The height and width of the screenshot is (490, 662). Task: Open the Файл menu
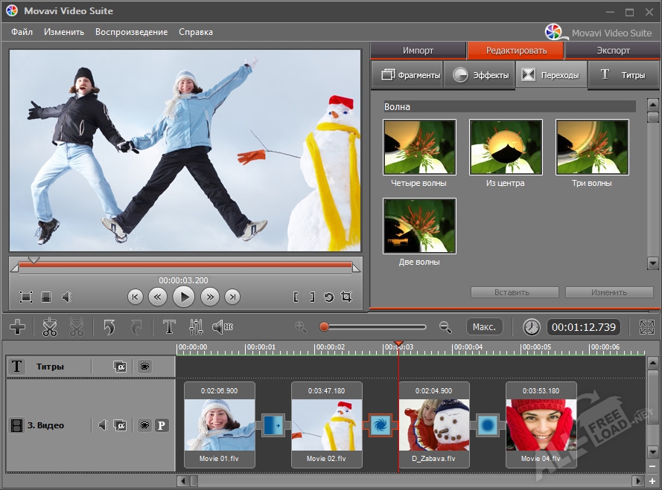pos(22,32)
